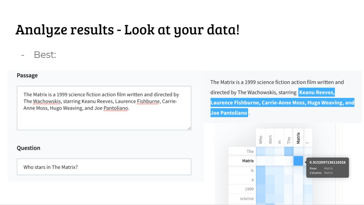Click the 'Passage' field label

point(27,76)
